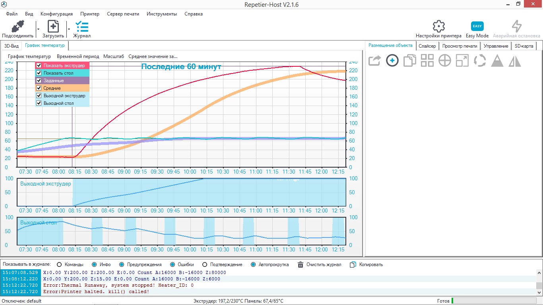The width and height of the screenshot is (543, 305).
Task: Enable the Команды log filter
Action: pyautogui.click(x=60, y=264)
